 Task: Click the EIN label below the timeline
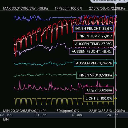tap(6, 119)
